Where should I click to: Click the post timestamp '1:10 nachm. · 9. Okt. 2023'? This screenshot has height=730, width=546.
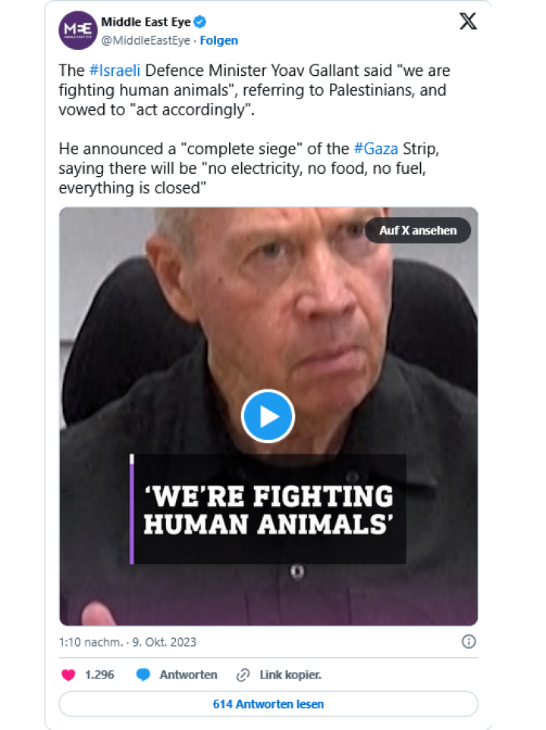(x=127, y=642)
